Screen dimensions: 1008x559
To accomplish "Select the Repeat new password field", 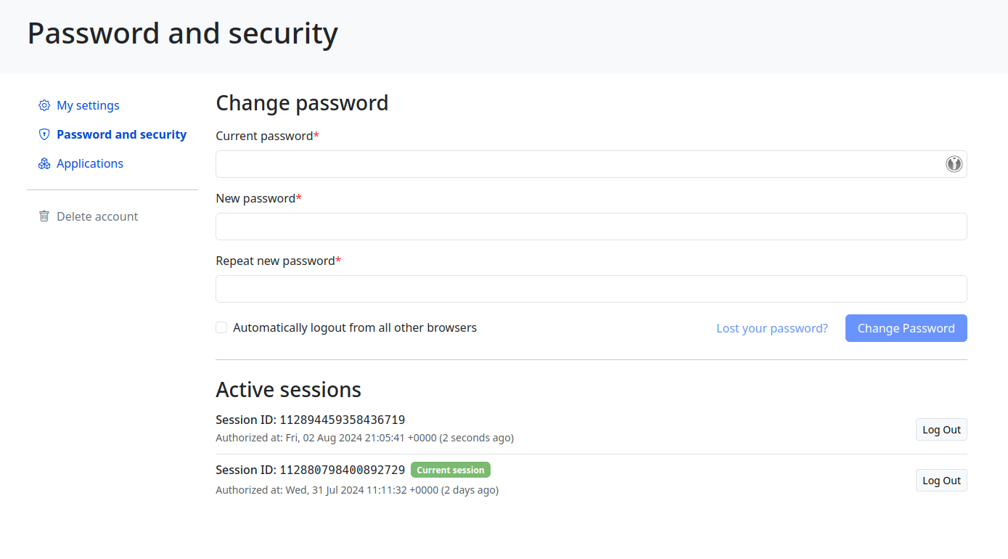I will [x=591, y=289].
